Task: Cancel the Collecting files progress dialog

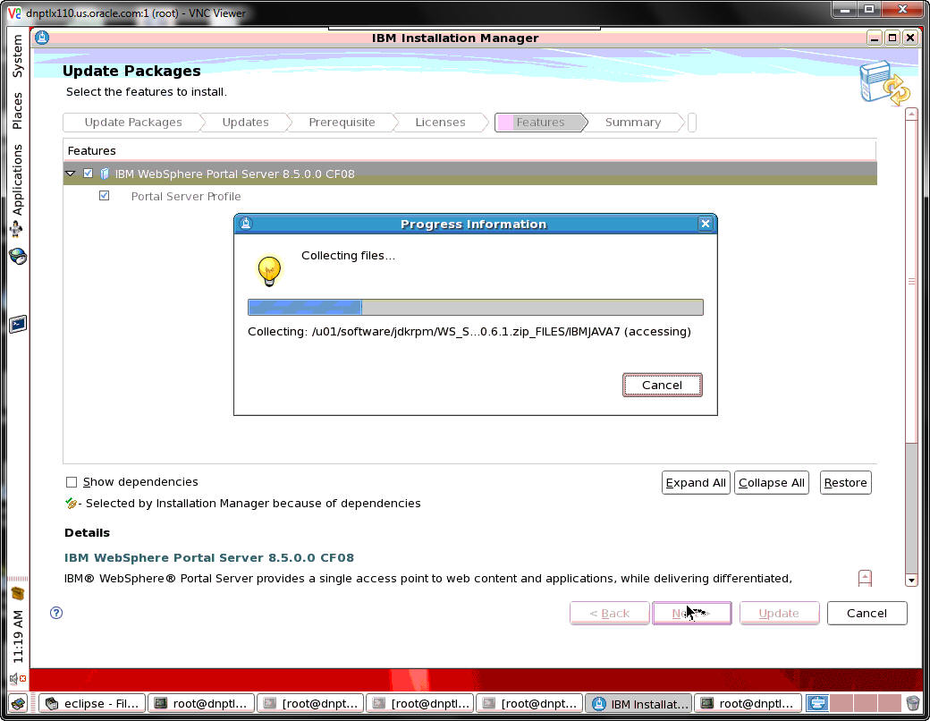Action: pos(662,385)
